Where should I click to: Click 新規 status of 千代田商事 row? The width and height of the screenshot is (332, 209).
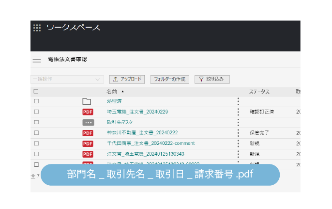click(x=255, y=144)
